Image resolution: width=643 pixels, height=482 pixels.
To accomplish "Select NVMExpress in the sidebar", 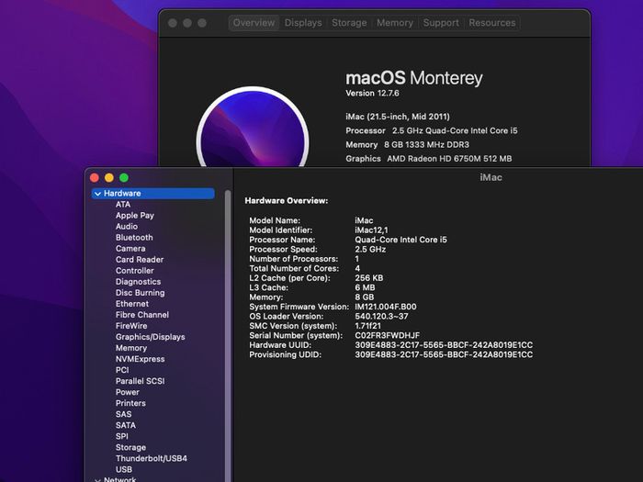I will pyautogui.click(x=141, y=359).
